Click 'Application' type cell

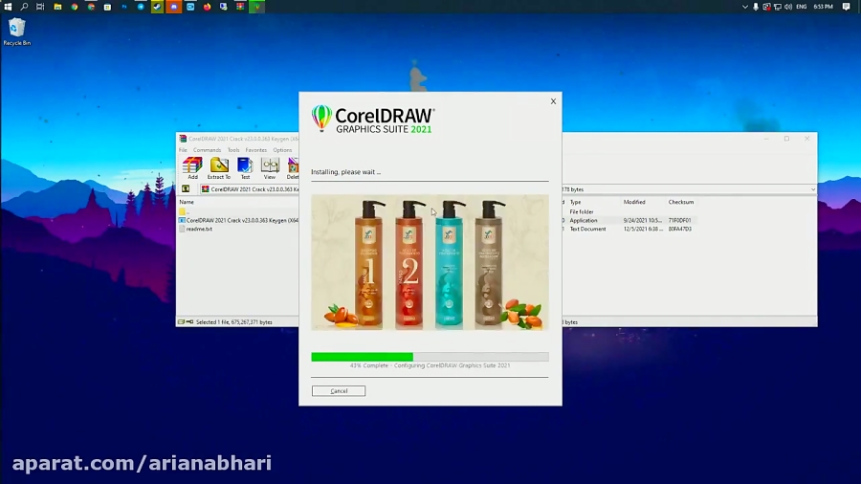click(584, 220)
